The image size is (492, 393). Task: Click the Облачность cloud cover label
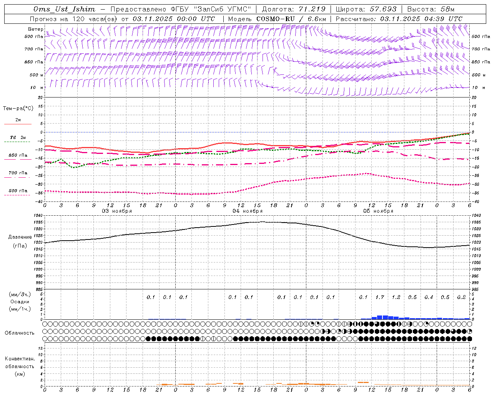[x=20, y=333]
